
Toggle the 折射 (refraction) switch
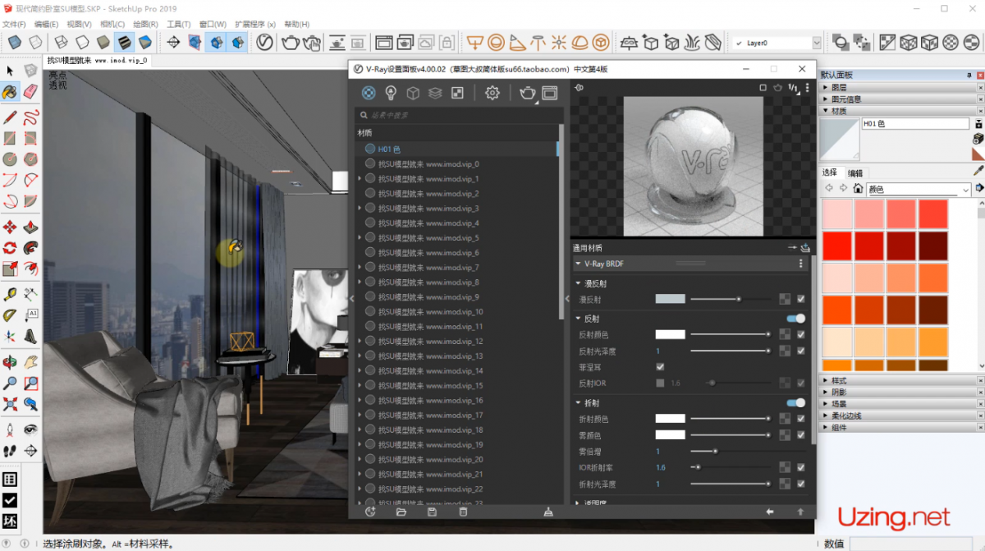[795, 403]
